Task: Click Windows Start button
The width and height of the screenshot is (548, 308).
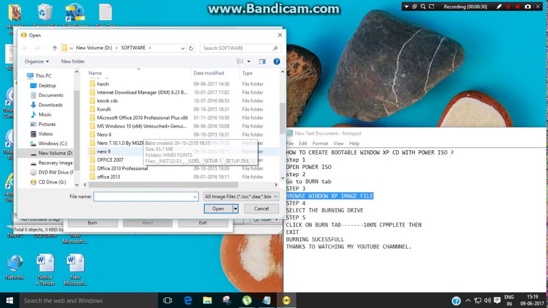Action: pos(9,300)
